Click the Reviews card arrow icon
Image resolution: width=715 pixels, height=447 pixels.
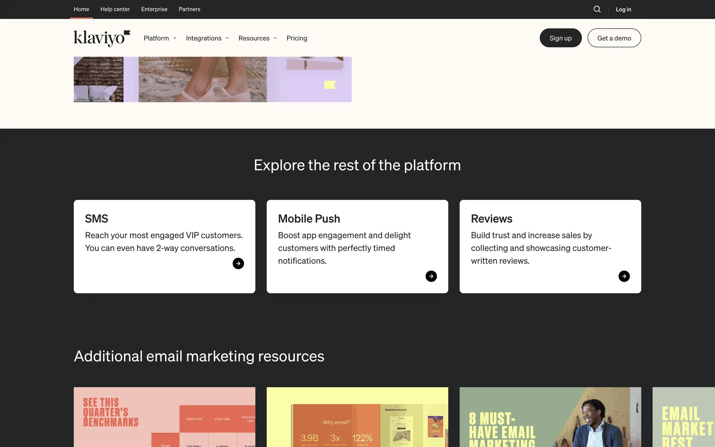(624, 276)
